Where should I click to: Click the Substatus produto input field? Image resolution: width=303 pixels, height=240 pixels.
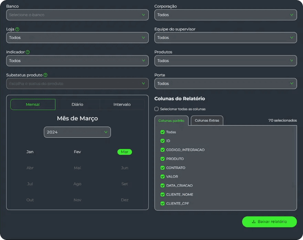(x=72, y=83)
